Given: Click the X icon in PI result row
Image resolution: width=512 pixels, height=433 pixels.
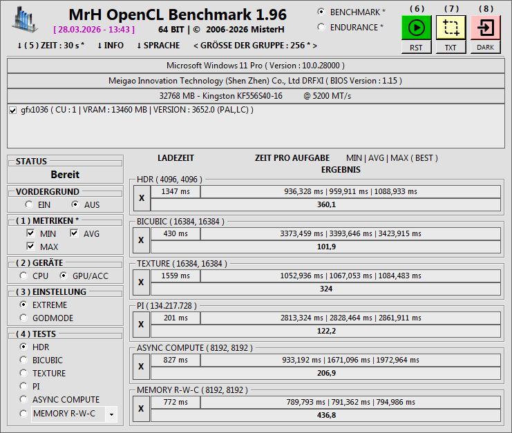Looking at the screenshot, I should (x=142, y=325).
